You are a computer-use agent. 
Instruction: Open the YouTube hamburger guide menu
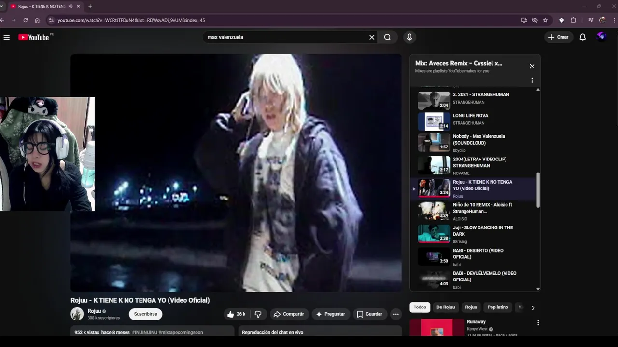click(7, 37)
